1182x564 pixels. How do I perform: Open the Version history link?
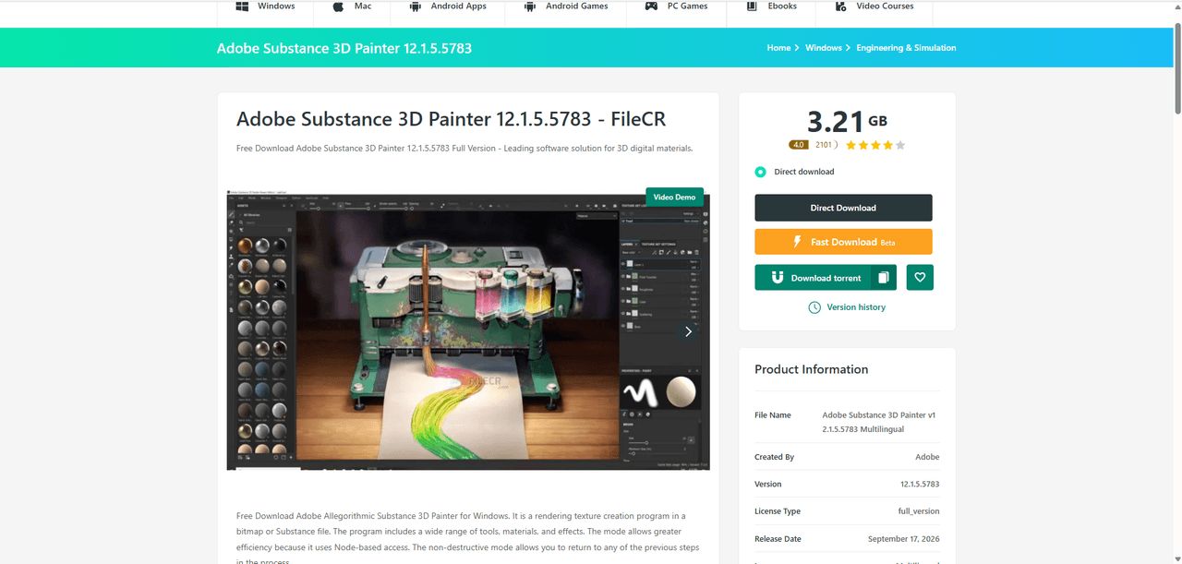847,307
